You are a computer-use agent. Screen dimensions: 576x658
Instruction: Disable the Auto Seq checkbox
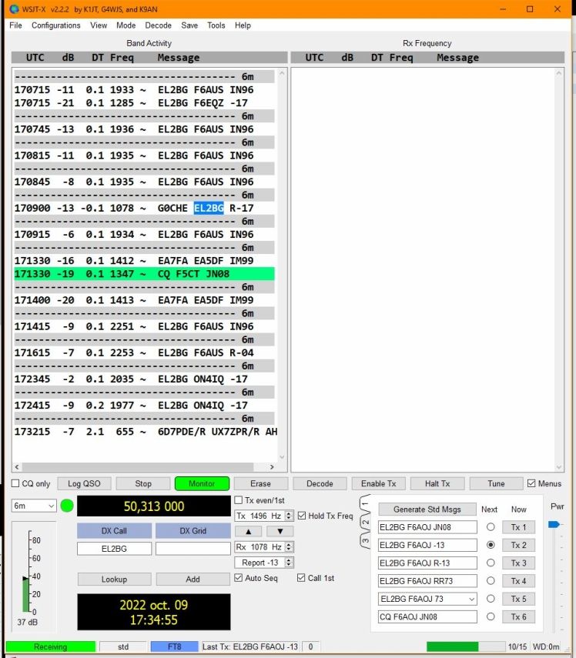(x=239, y=578)
